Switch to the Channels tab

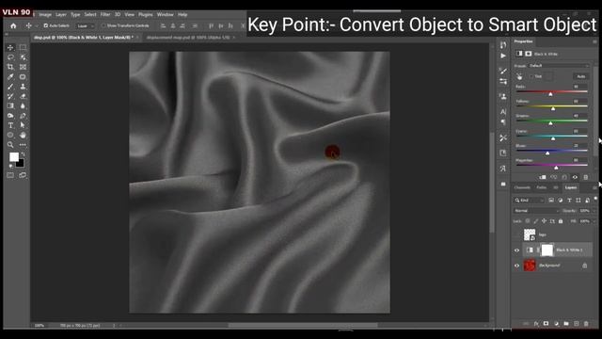[522, 187]
